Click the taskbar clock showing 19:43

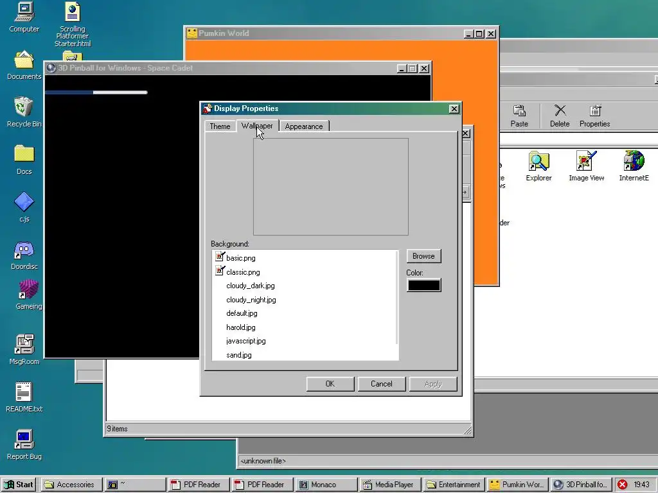[642, 485]
